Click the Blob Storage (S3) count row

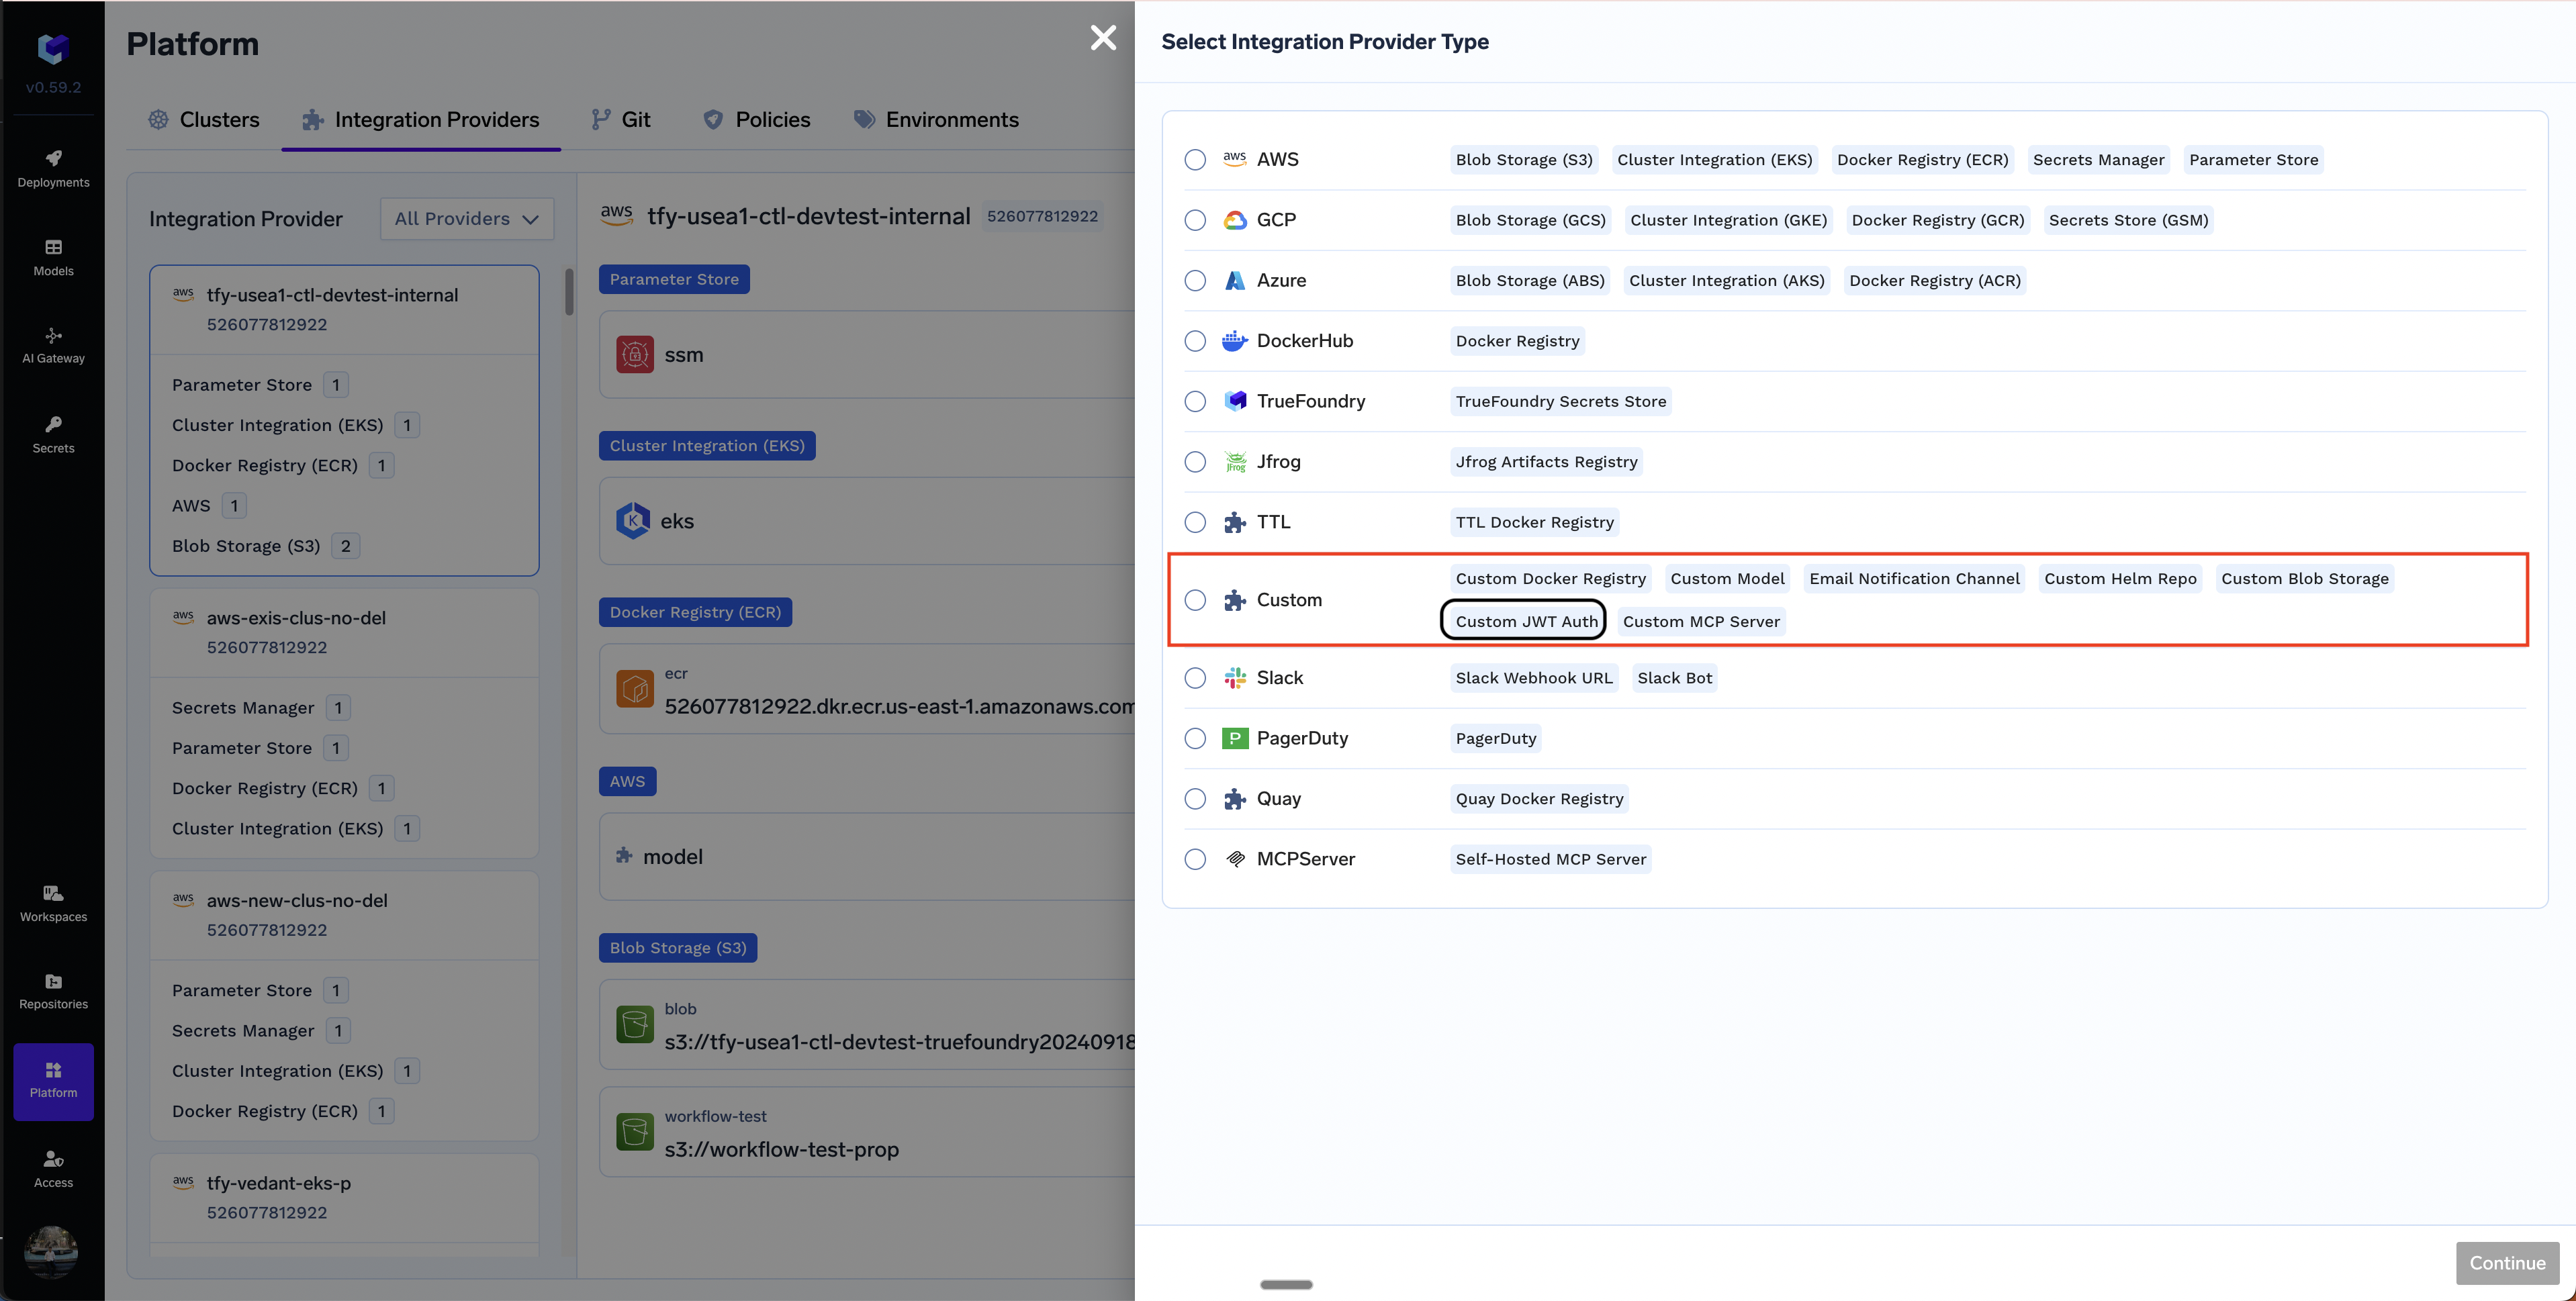tap(265, 546)
